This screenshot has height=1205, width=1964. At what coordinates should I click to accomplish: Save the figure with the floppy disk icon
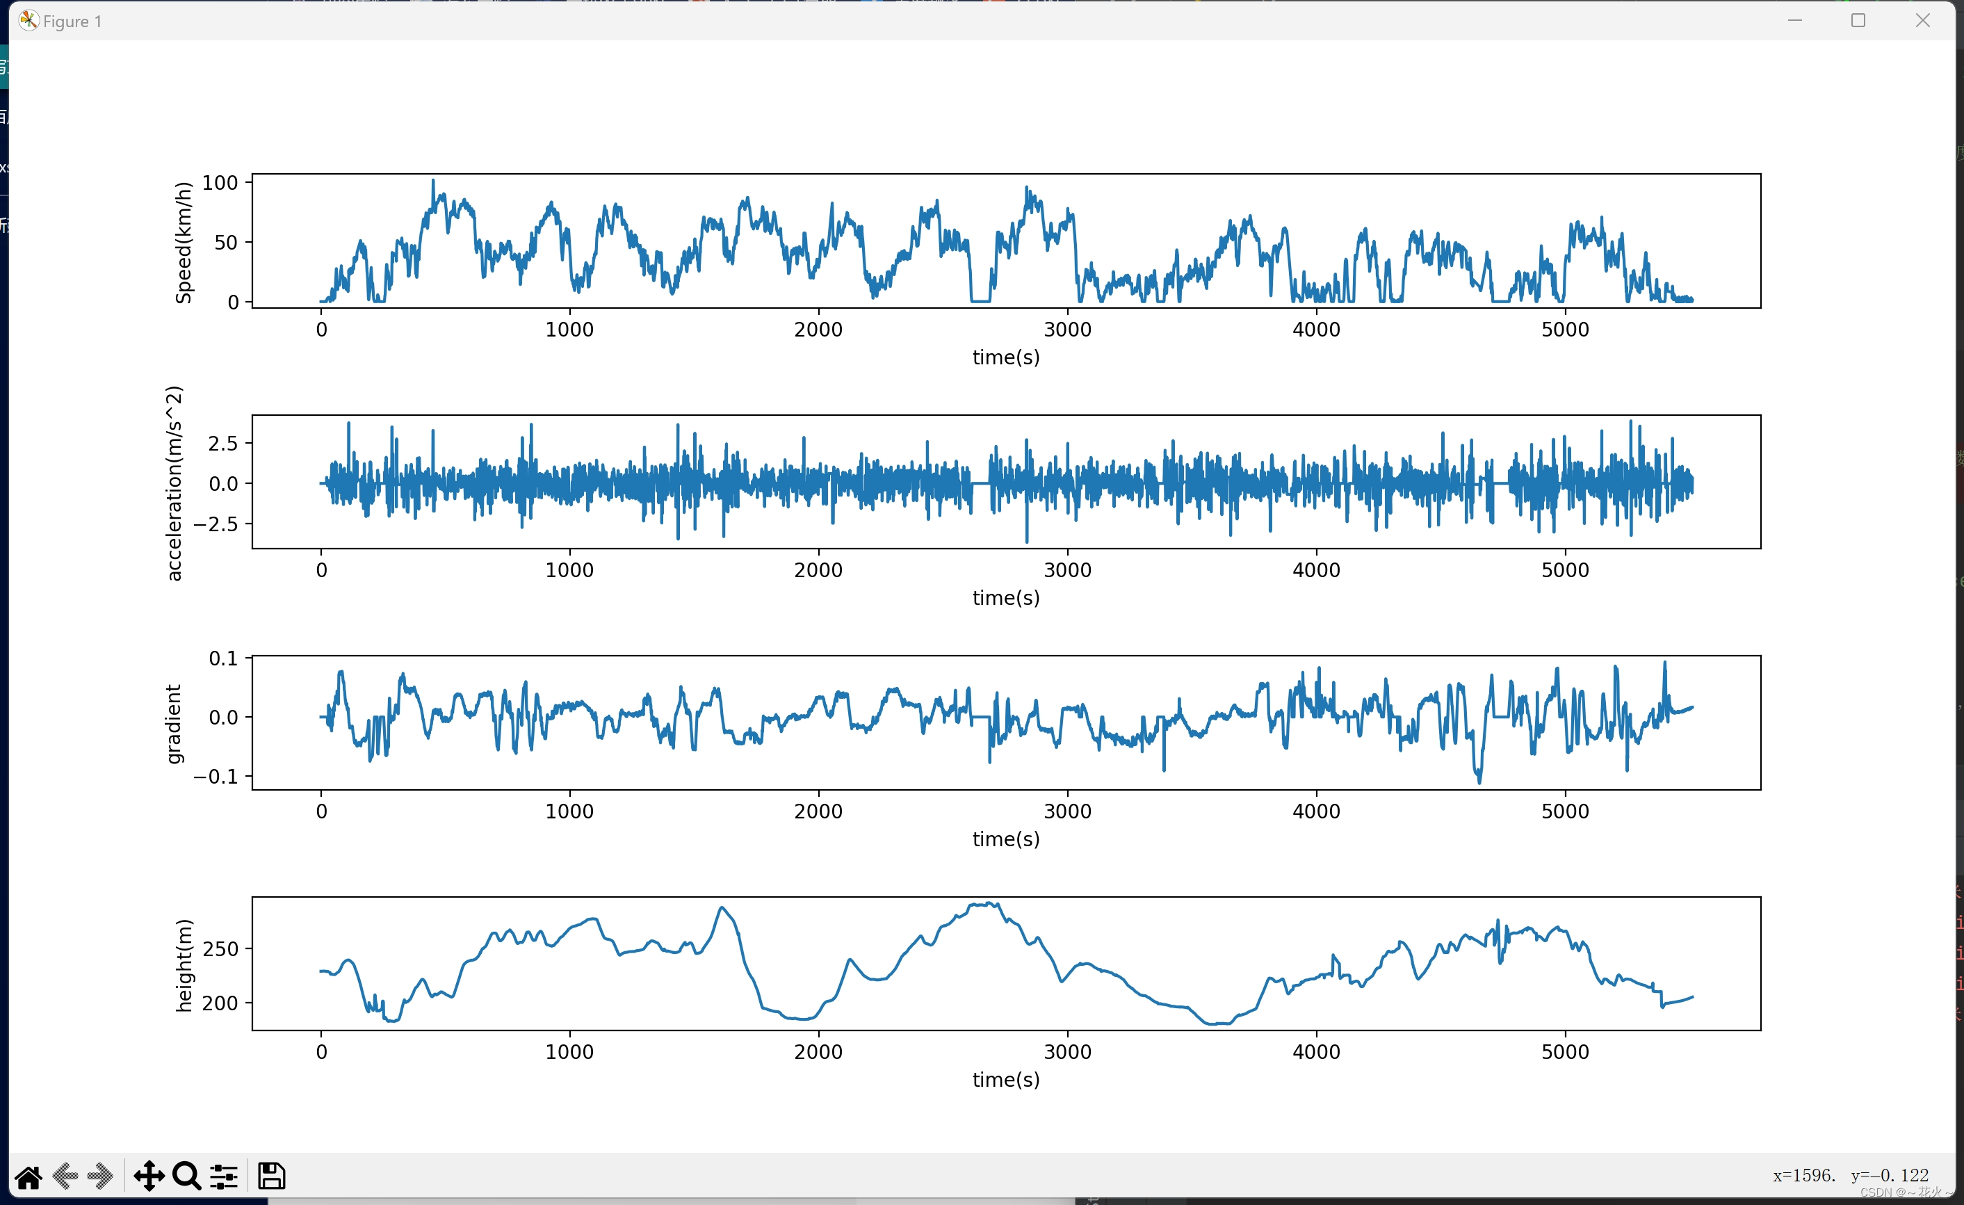tap(271, 1176)
